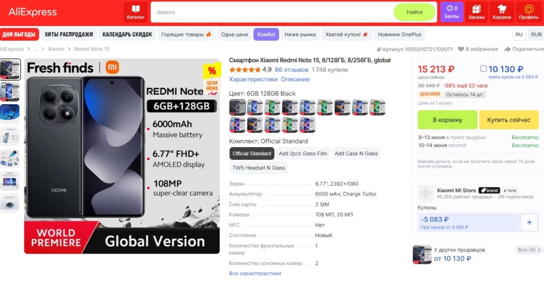Open Redmi Note 15 breadcrumb link
544x285 pixels.
(91, 49)
